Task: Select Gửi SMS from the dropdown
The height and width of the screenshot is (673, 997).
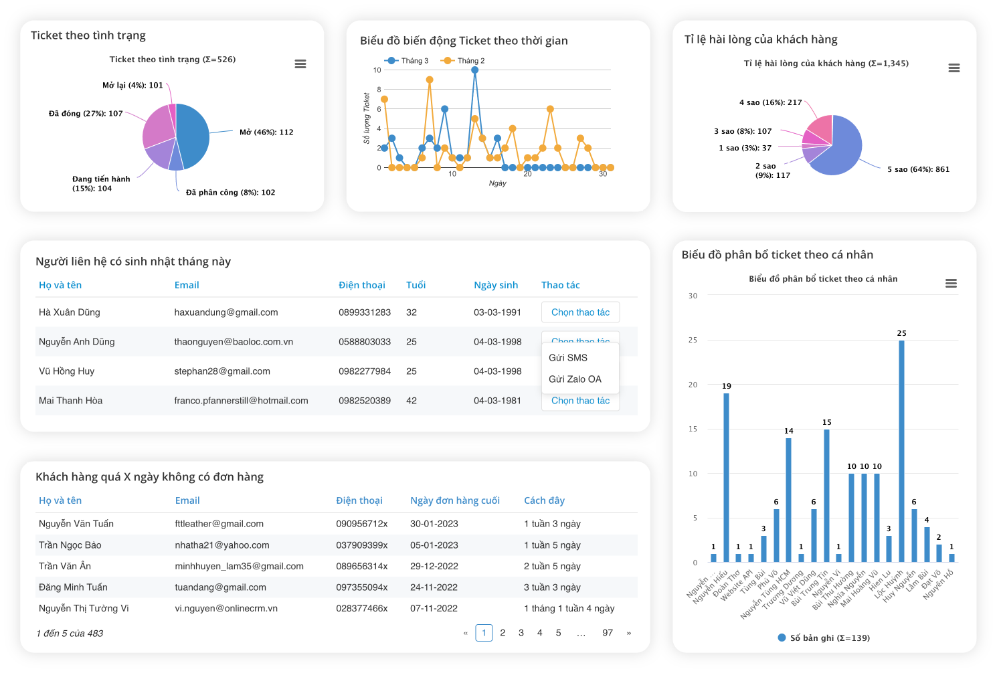Action: [x=568, y=358]
